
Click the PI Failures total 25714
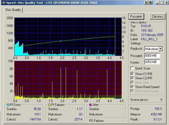coord(78,119)
